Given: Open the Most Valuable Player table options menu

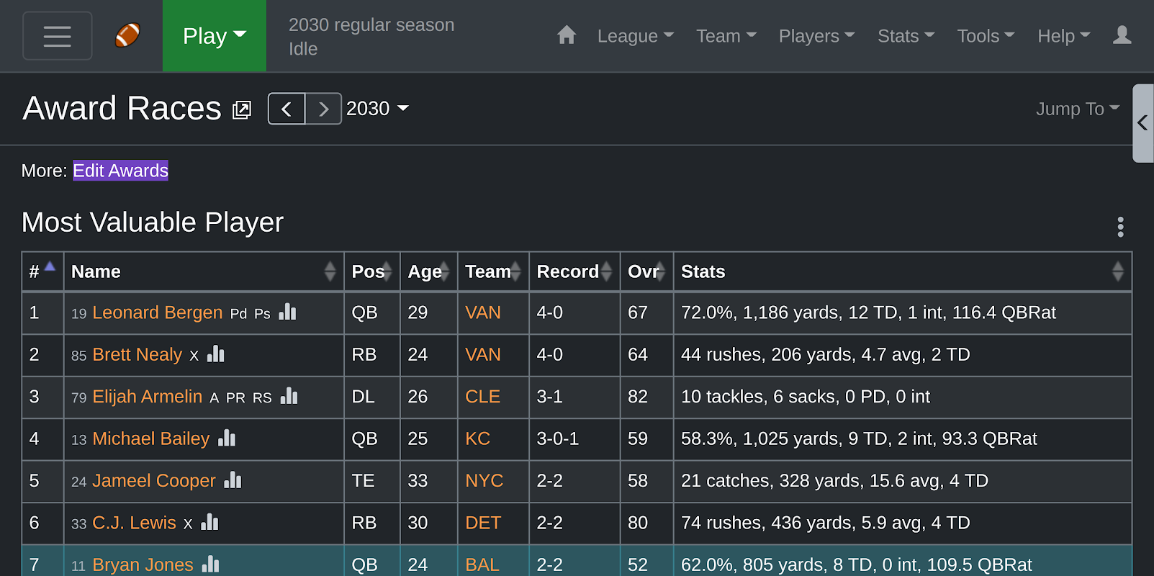Looking at the screenshot, I should (1120, 227).
